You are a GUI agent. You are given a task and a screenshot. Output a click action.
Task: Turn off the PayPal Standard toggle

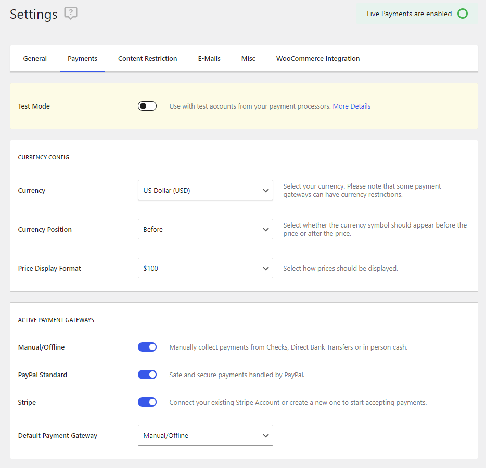pos(147,375)
